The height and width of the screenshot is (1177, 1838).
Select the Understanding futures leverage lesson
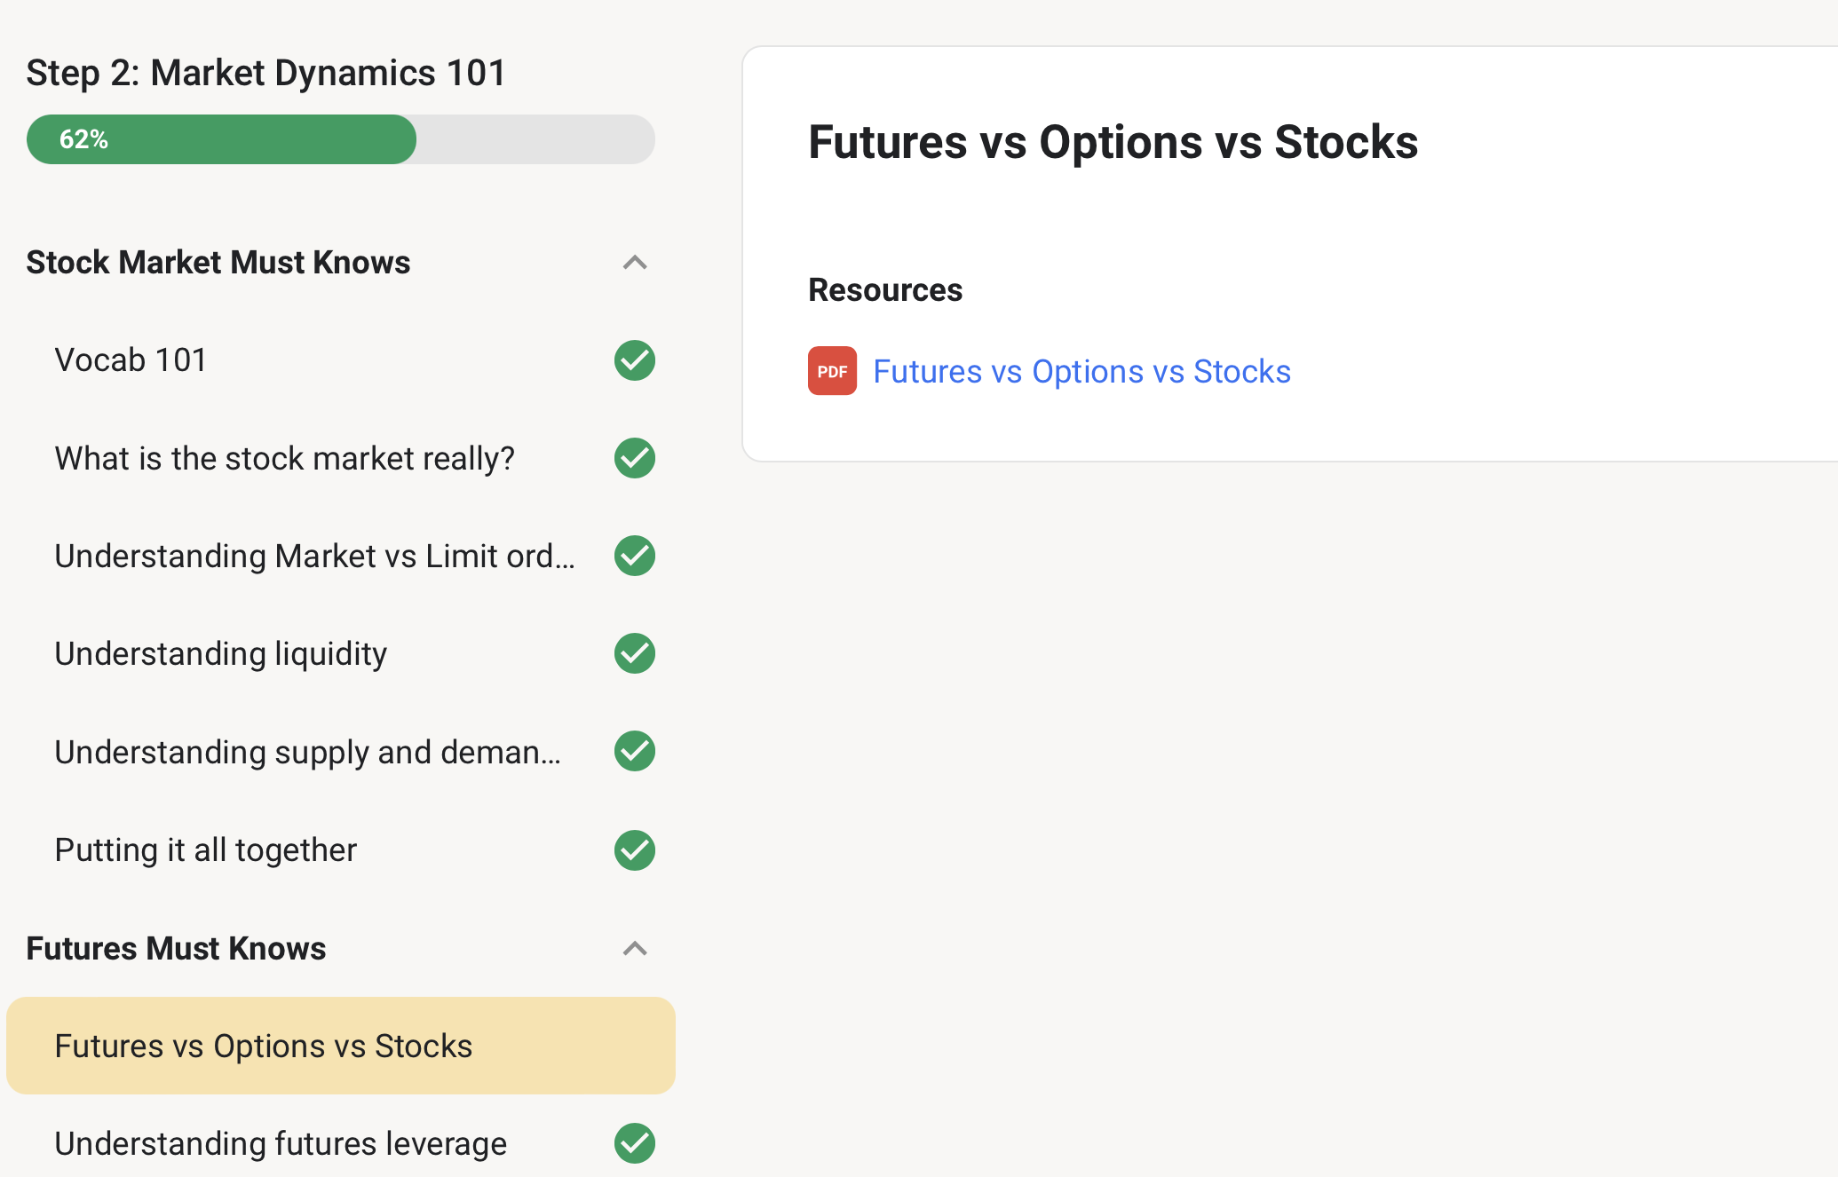281,1143
